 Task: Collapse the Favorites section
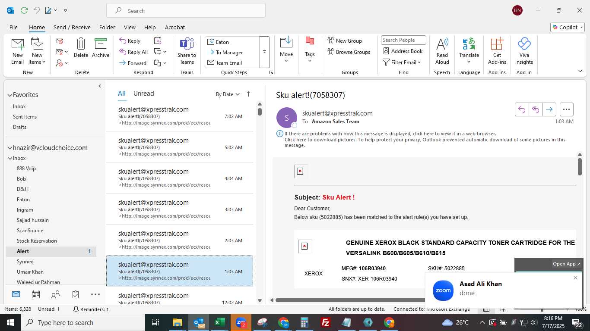coord(10,95)
